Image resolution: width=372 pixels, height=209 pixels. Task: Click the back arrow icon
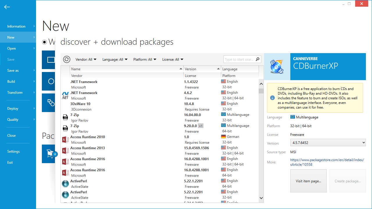click(7, 7)
